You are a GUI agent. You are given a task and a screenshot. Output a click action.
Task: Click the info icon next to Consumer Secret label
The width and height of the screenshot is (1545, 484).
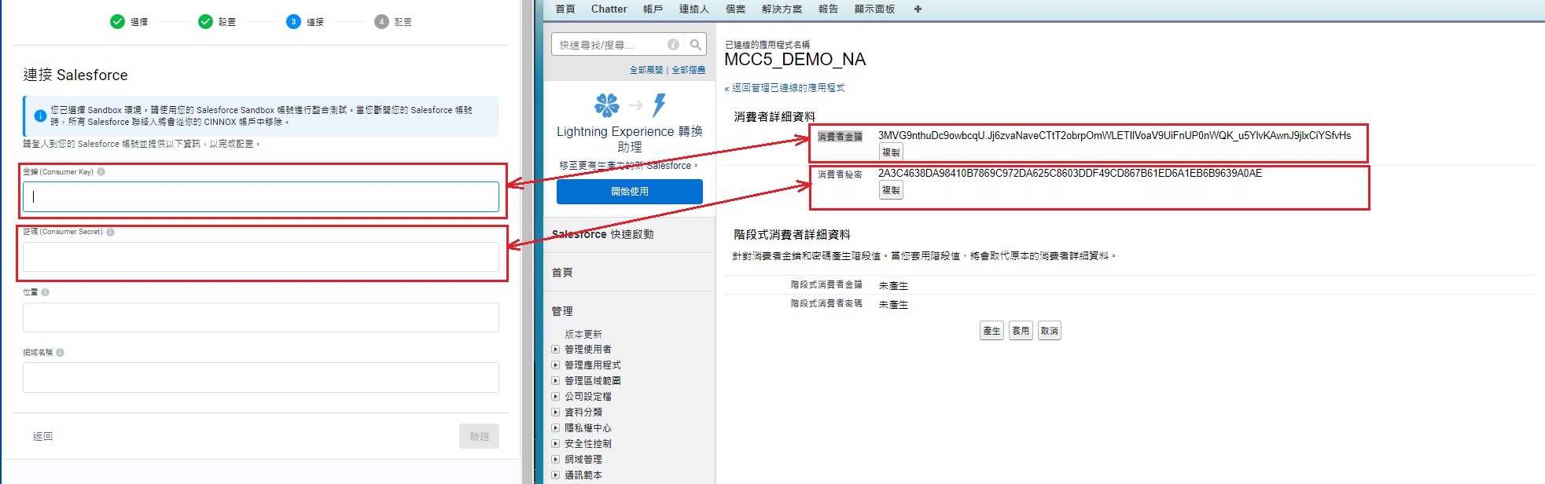[110, 232]
